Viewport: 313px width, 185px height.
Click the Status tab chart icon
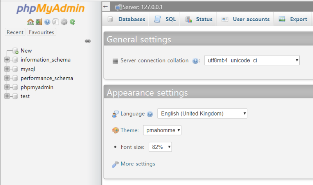[x=188, y=19]
